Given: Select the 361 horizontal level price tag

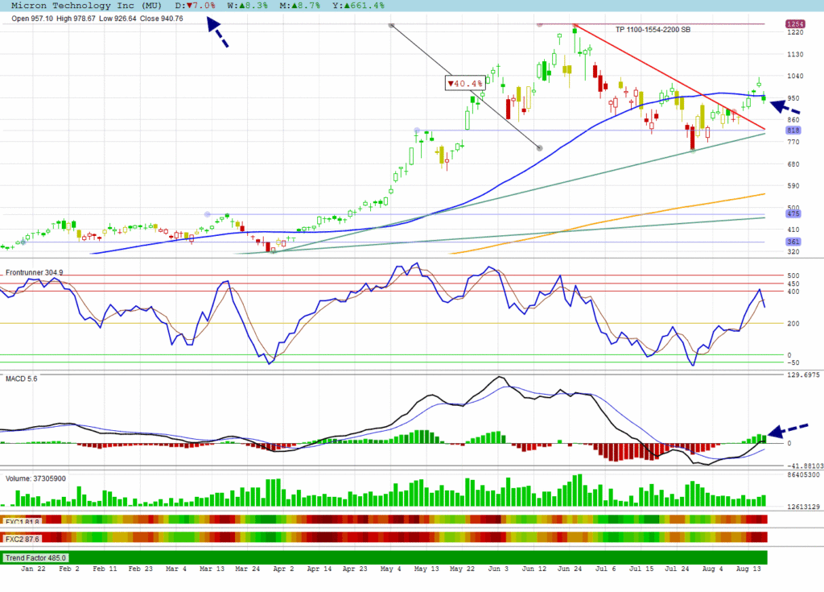Looking at the screenshot, I should (x=793, y=242).
